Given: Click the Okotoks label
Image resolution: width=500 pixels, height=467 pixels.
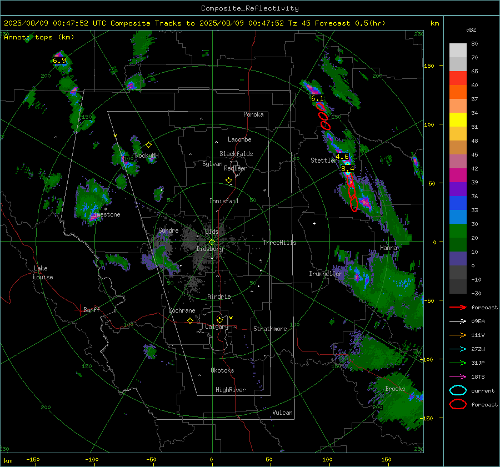Looking at the screenshot, I should coord(222,370).
